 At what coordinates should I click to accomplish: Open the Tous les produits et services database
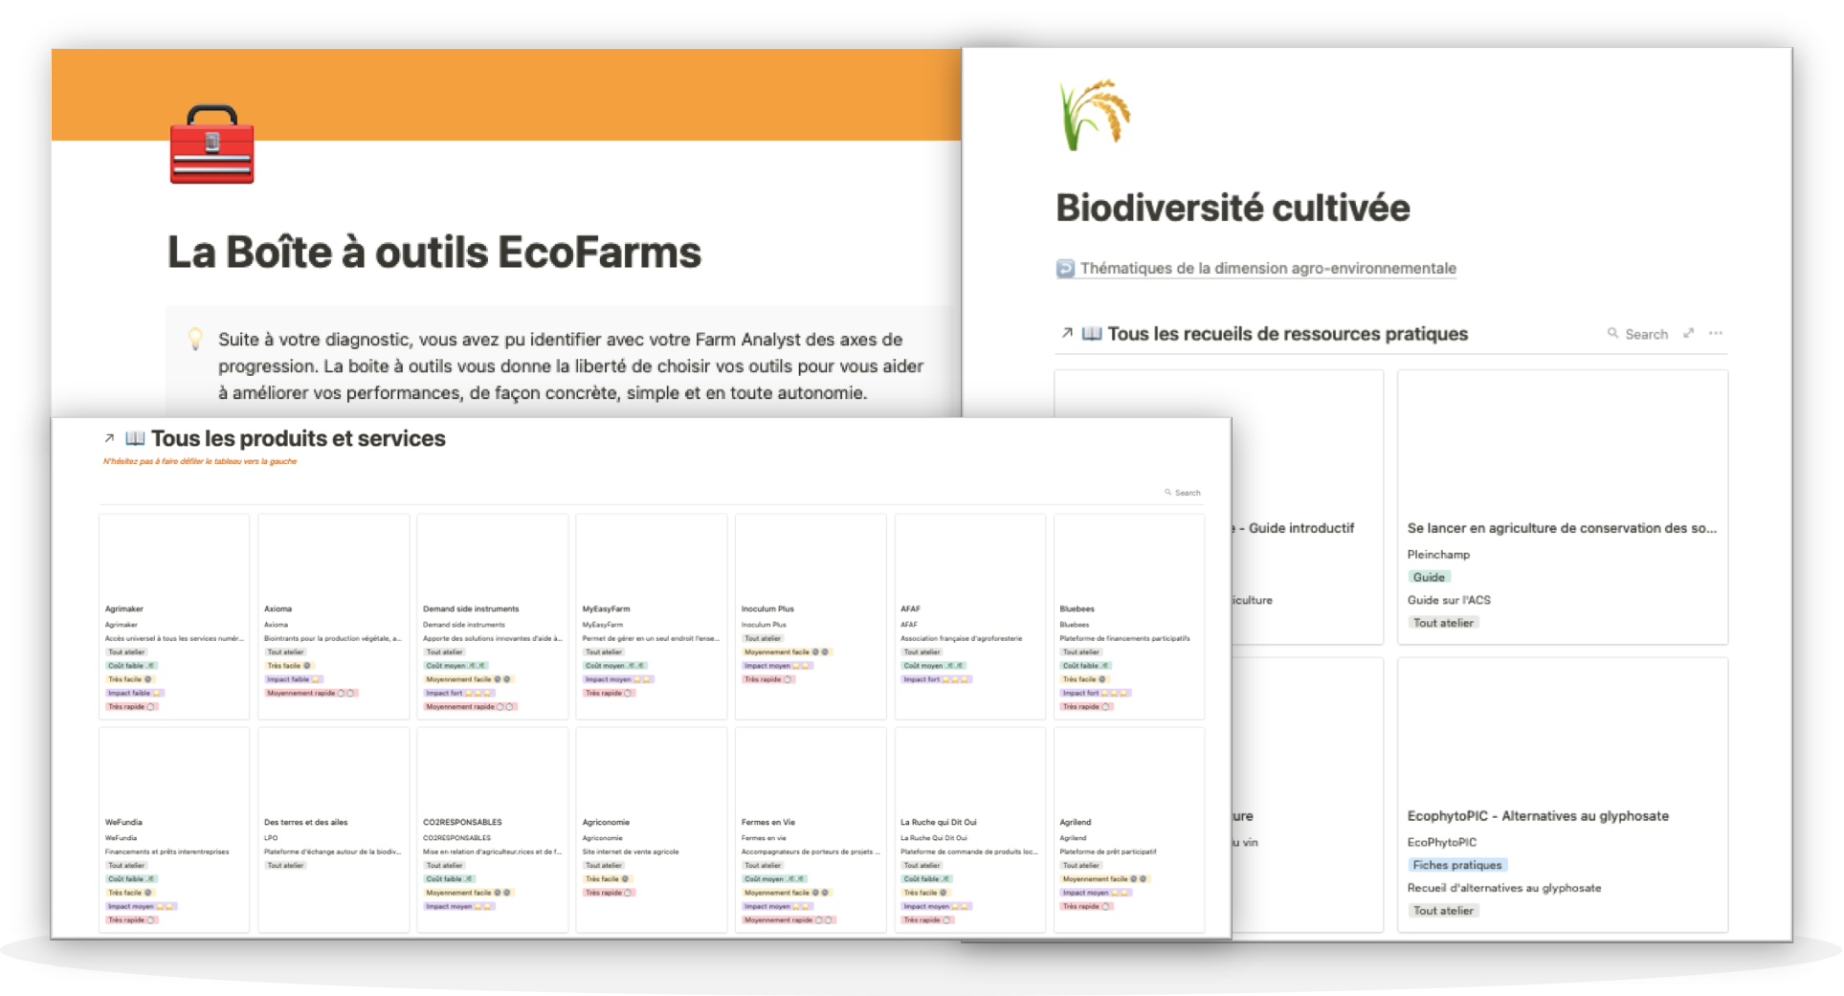tap(298, 438)
